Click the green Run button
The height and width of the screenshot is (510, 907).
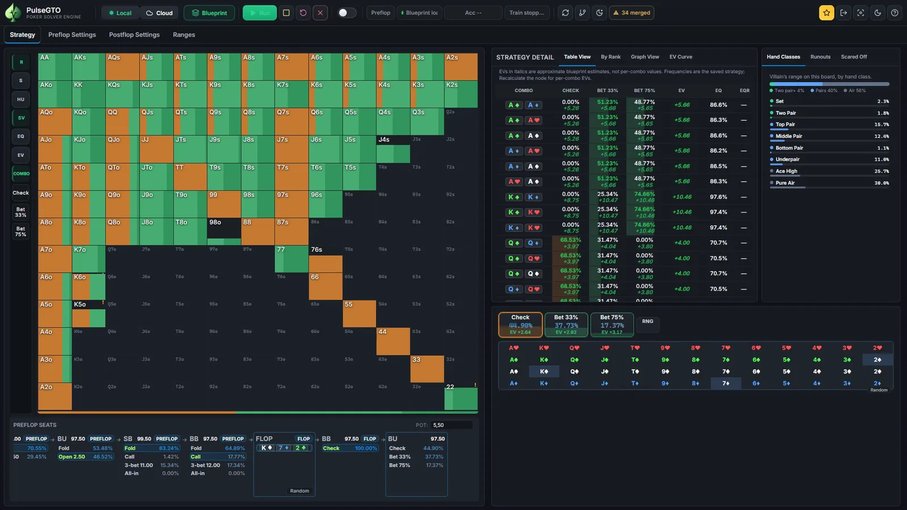click(260, 12)
